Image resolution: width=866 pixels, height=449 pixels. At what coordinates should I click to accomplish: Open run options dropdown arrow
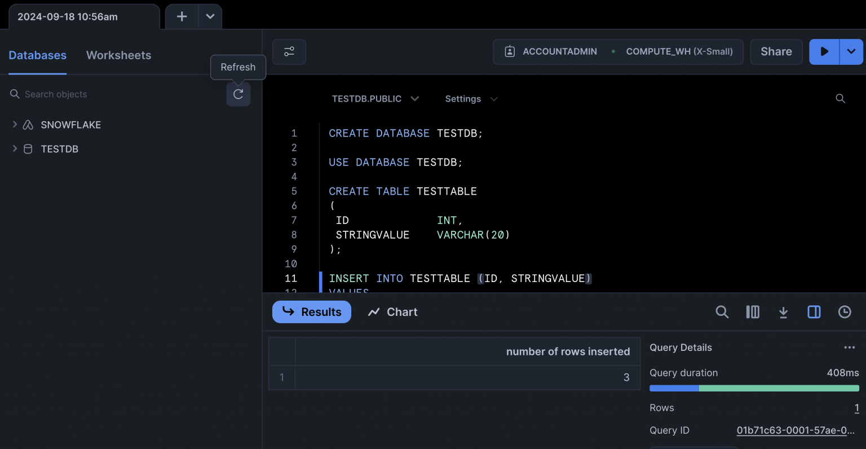[x=851, y=52]
